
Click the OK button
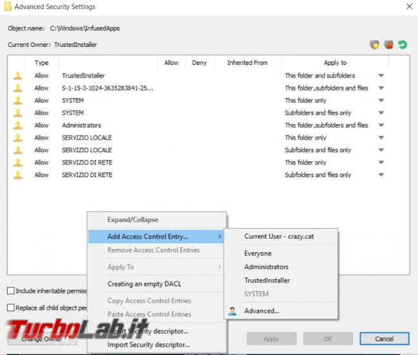pyautogui.click(x=328, y=339)
